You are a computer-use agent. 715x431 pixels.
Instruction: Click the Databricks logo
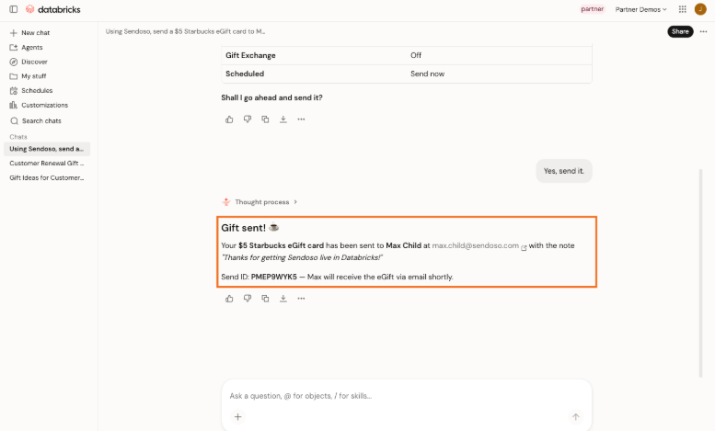[x=52, y=9]
